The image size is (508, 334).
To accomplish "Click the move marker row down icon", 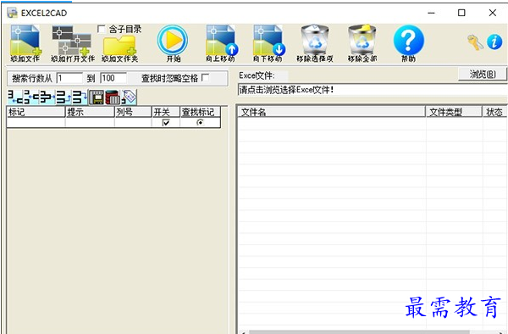I will [80, 97].
